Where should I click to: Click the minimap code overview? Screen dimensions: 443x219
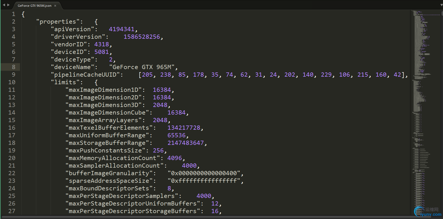point(426,112)
